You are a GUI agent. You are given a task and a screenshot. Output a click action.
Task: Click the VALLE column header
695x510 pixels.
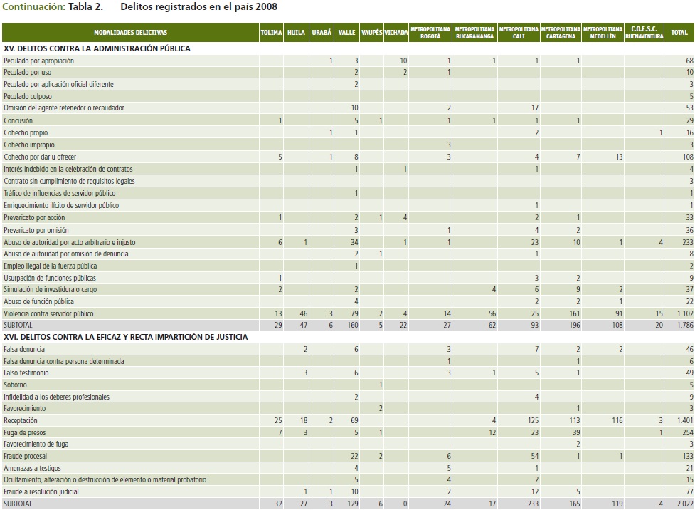click(346, 33)
